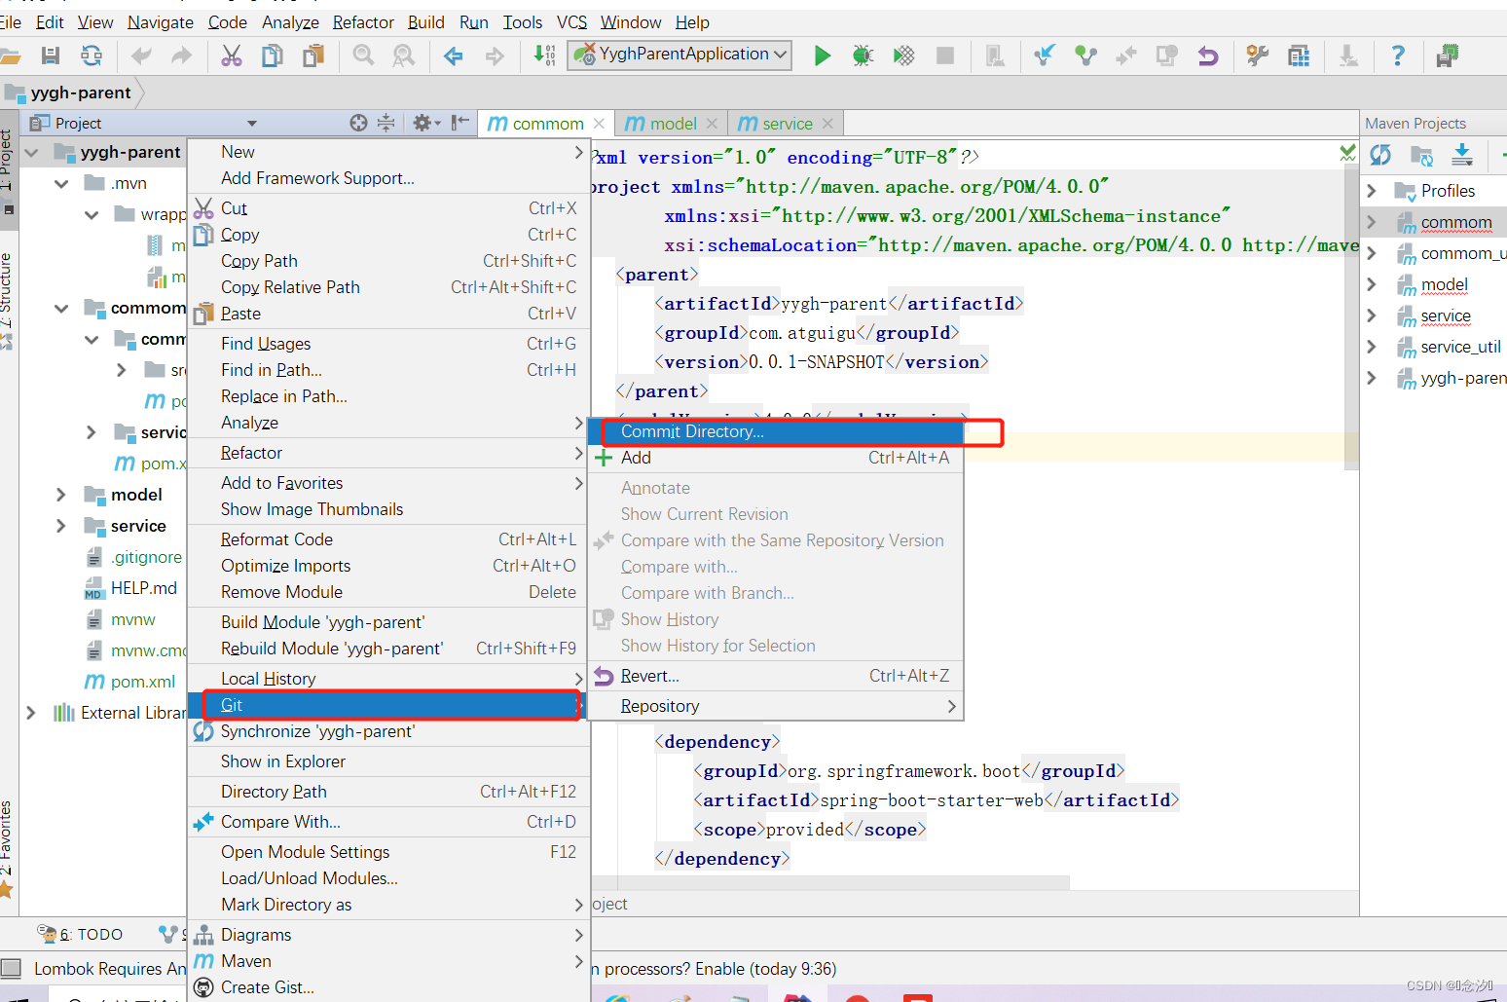Click Maven Generate Sources folder icon
The width and height of the screenshot is (1507, 1002).
pyautogui.click(x=1421, y=155)
